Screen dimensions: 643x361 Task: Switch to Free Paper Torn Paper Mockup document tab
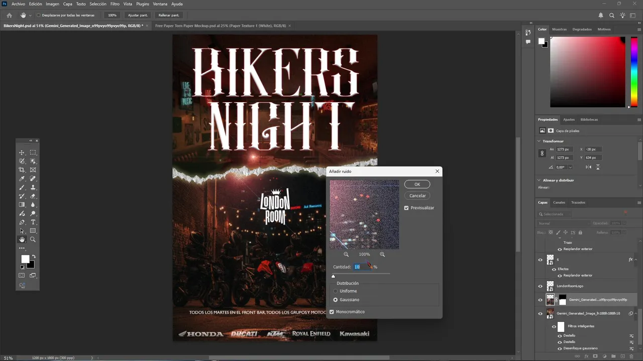click(x=221, y=26)
